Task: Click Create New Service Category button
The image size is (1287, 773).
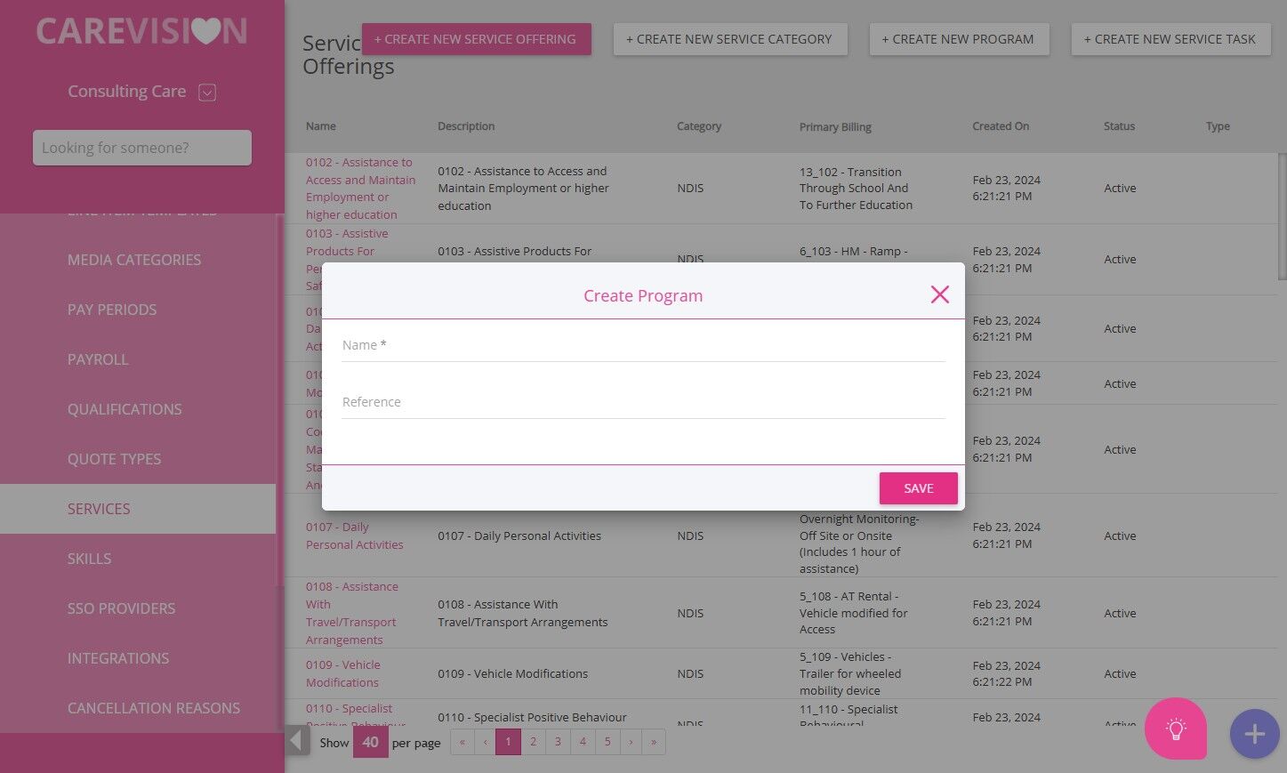Action: (729, 39)
